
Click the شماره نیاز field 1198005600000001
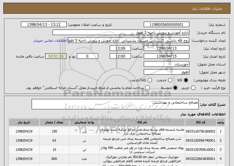tap(167, 25)
